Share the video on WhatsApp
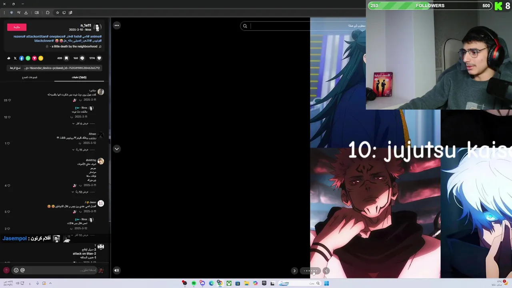 point(28,58)
